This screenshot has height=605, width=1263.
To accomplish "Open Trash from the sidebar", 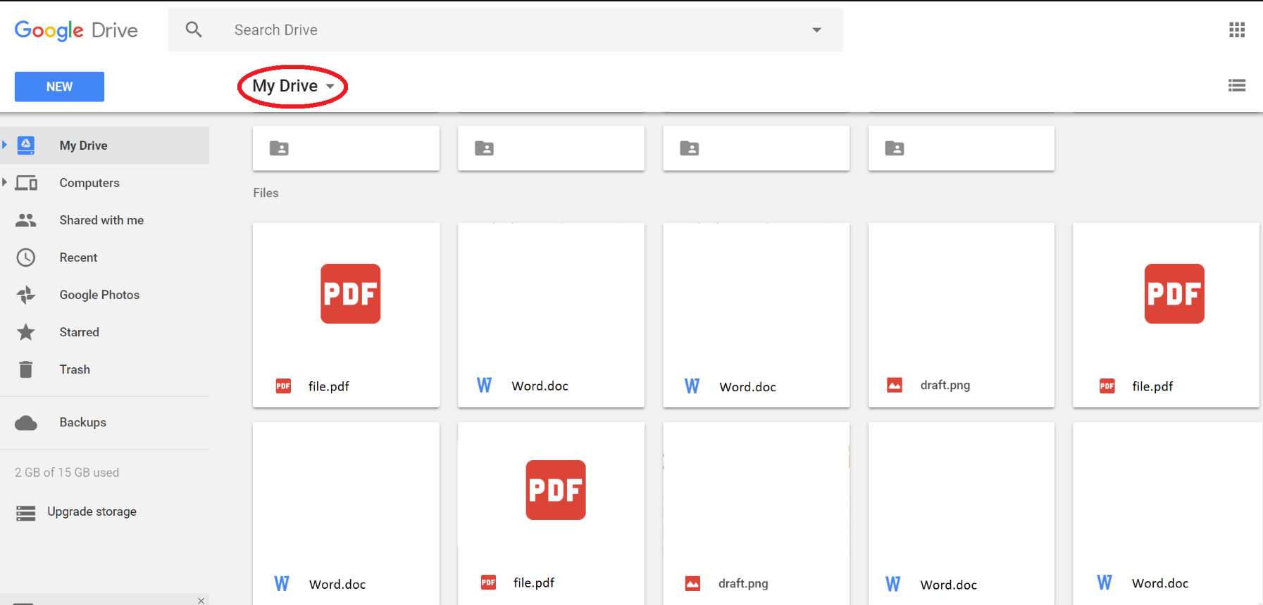I will pyautogui.click(x=74, y=369).
